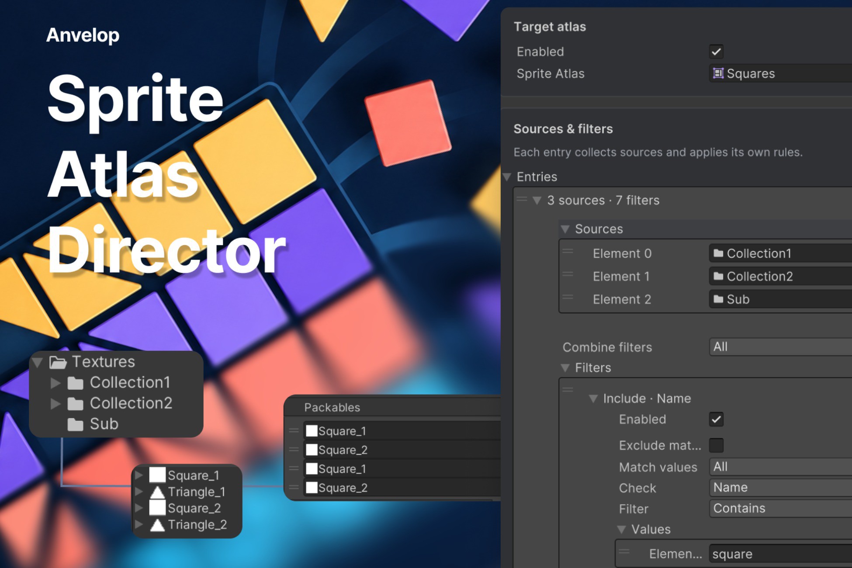Click the Triangle_2 sprite thumbnail icon
Image resolution: width=852 pixels, height=568 pixels.
pos(157,525)
